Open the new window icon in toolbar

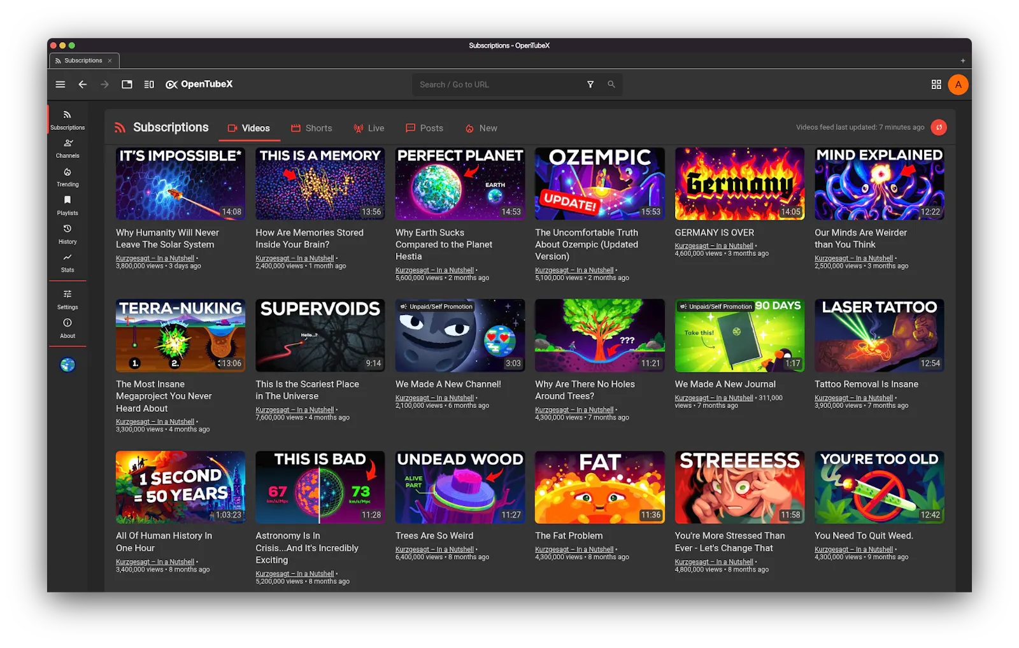point(127,85)
